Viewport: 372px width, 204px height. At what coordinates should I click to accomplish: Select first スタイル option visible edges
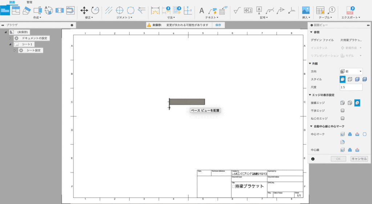[343, 79]
